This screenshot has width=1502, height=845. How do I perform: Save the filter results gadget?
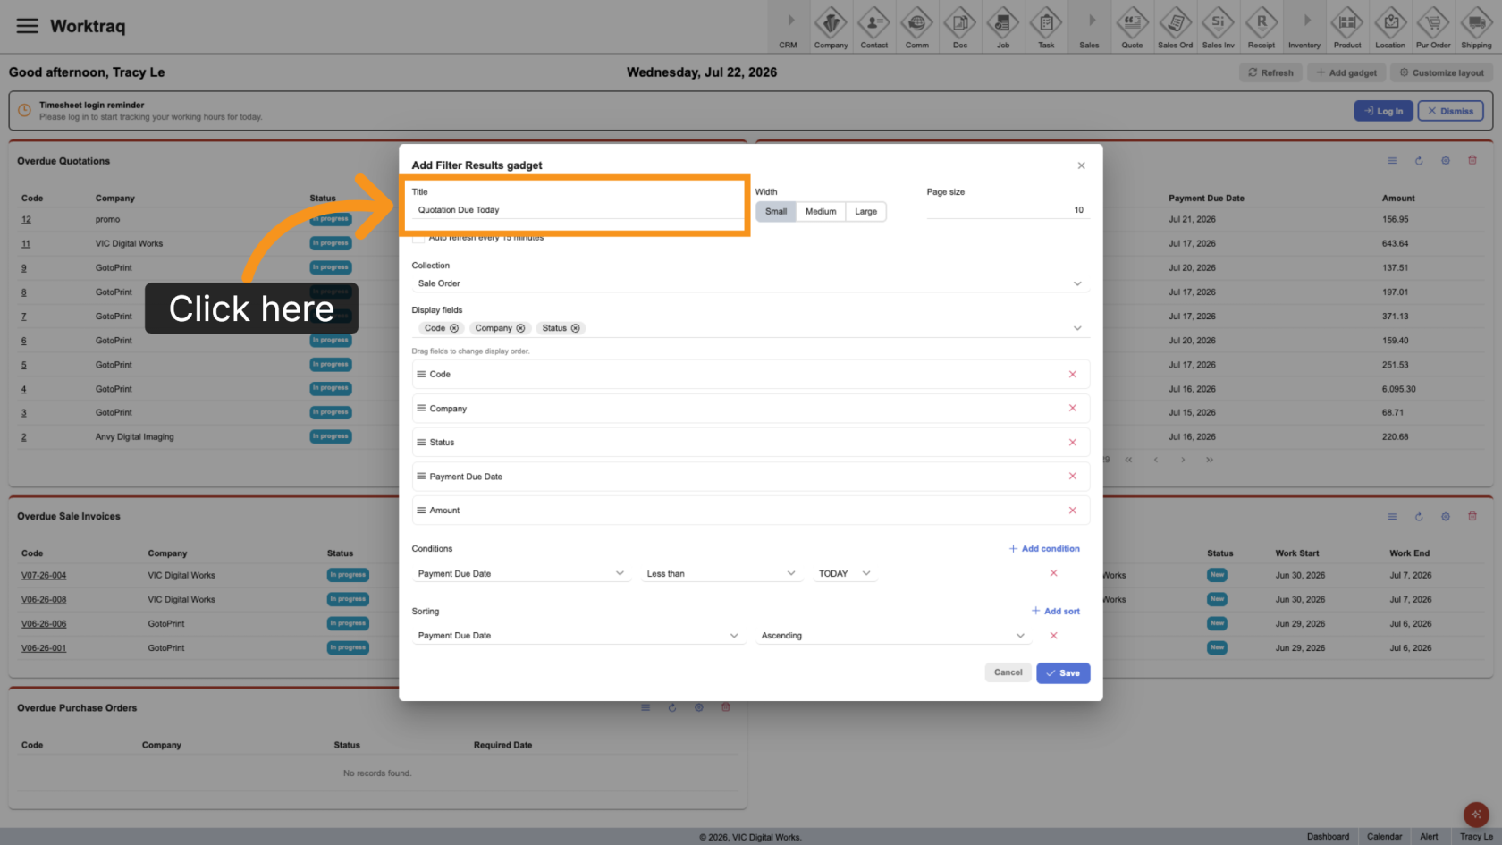pyautogui.click(x=1063, y=672)
